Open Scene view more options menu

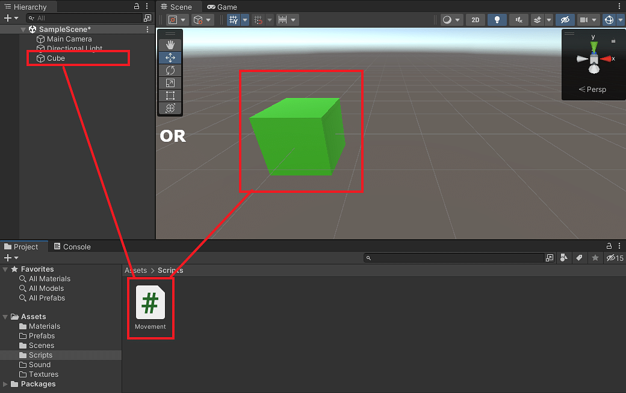619,7
